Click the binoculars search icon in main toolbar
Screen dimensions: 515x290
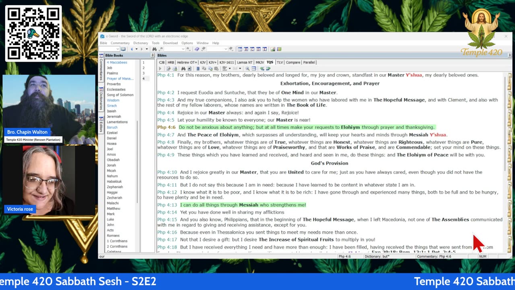coord(154,49)
